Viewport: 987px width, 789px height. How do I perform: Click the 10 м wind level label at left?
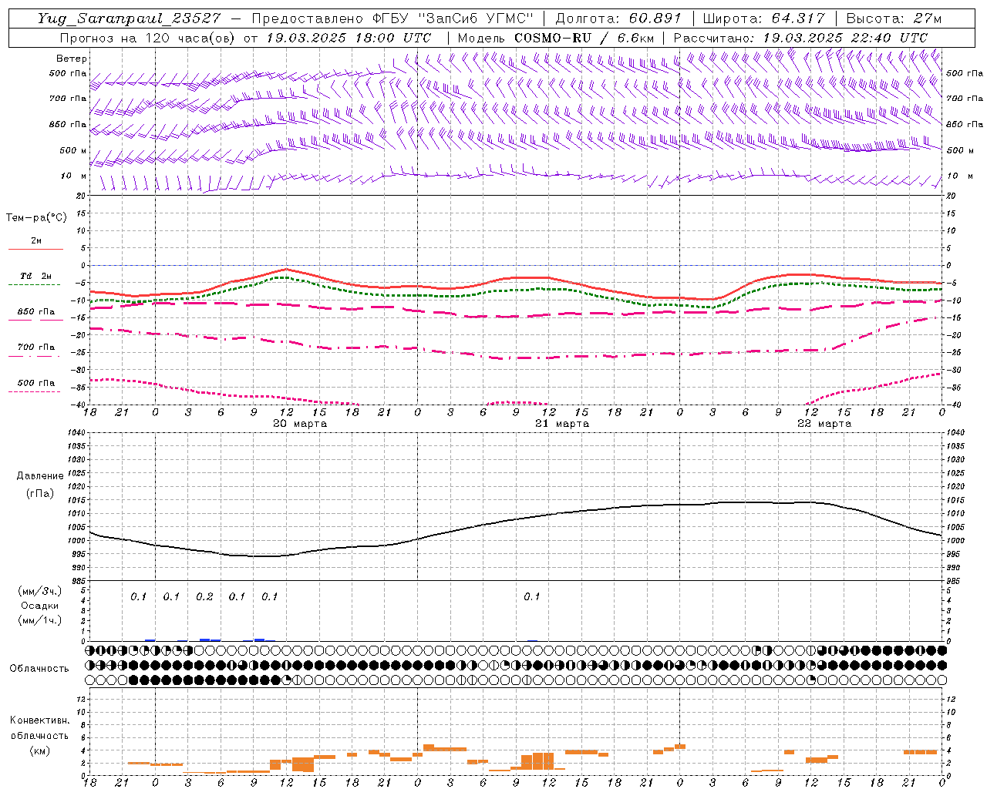74,176
